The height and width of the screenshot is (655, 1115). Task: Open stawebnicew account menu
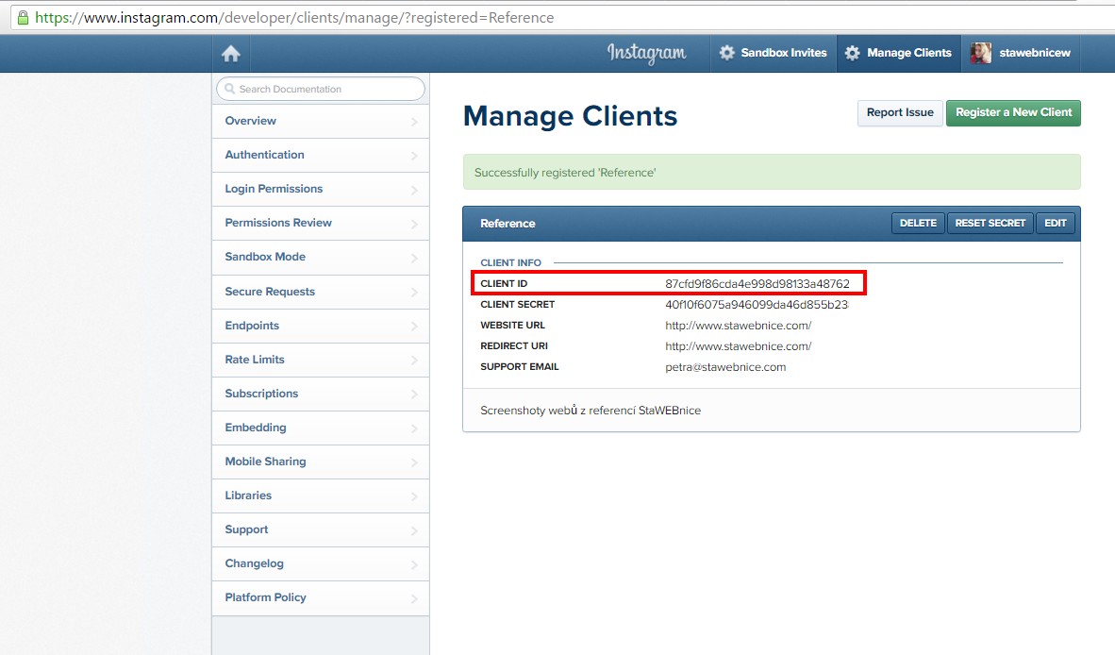(1021, 53)
